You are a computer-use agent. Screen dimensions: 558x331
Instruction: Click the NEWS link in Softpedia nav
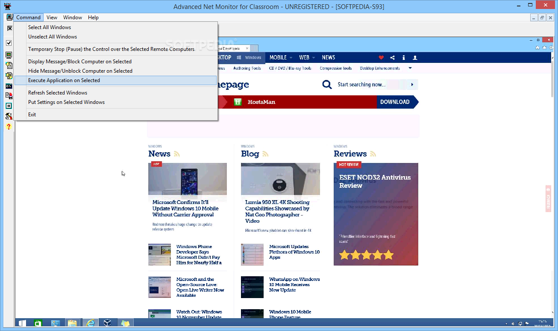(329, 58)
